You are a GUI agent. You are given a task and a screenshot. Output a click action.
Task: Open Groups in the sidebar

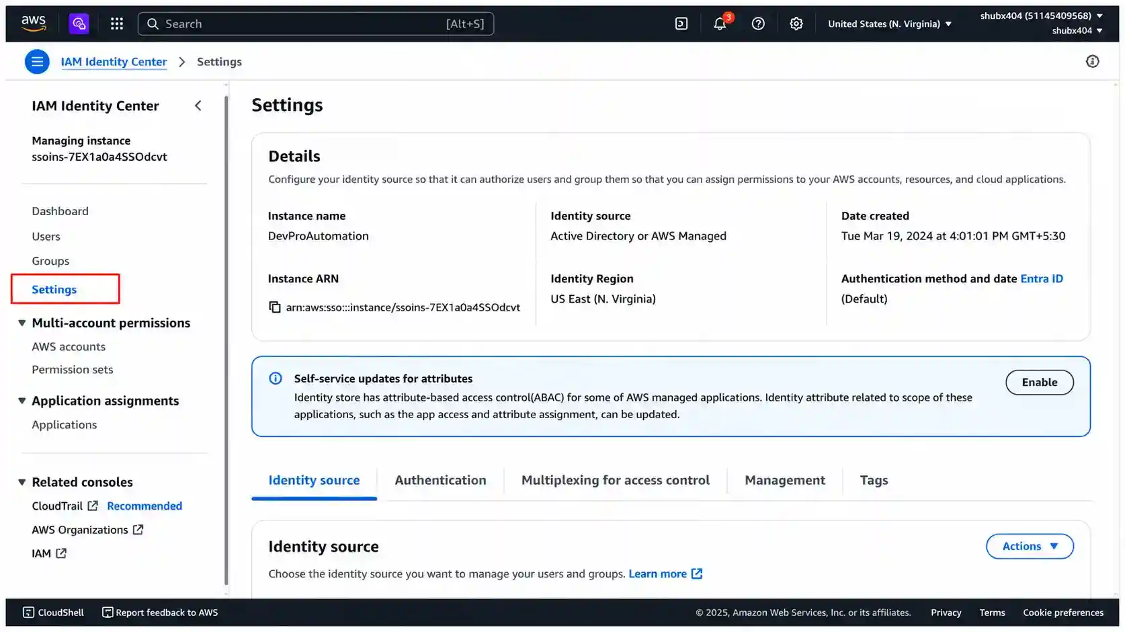click(x=50, y=261)
